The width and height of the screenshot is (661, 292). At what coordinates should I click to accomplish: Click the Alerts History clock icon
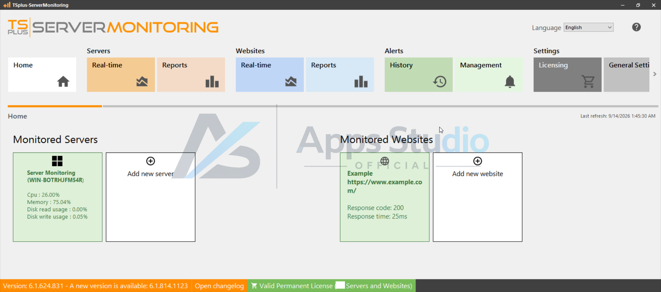(440, 82)
